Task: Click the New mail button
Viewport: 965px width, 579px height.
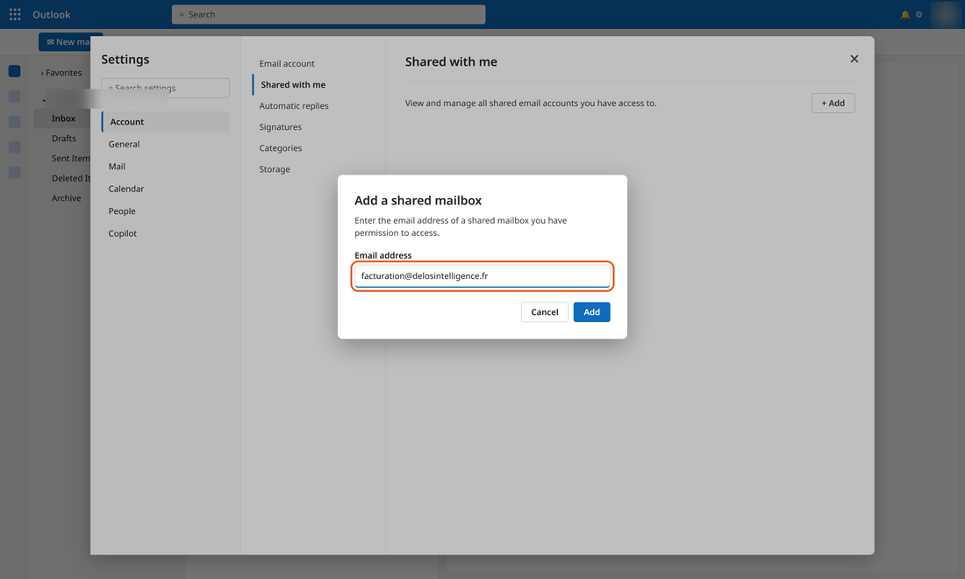Action: [65, 42]
